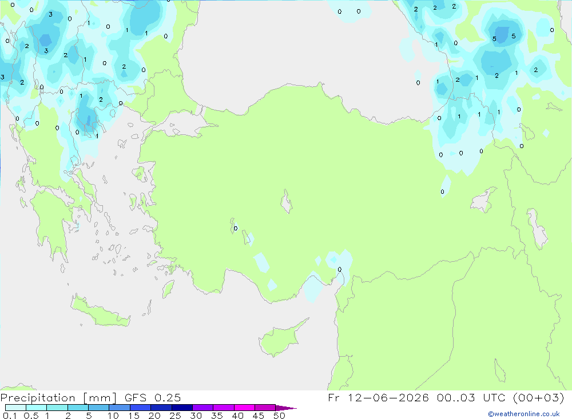Click the 35–40 mm purple legend swatch
The width and height of the screenshot is (572, 419).
coord(224,408)
